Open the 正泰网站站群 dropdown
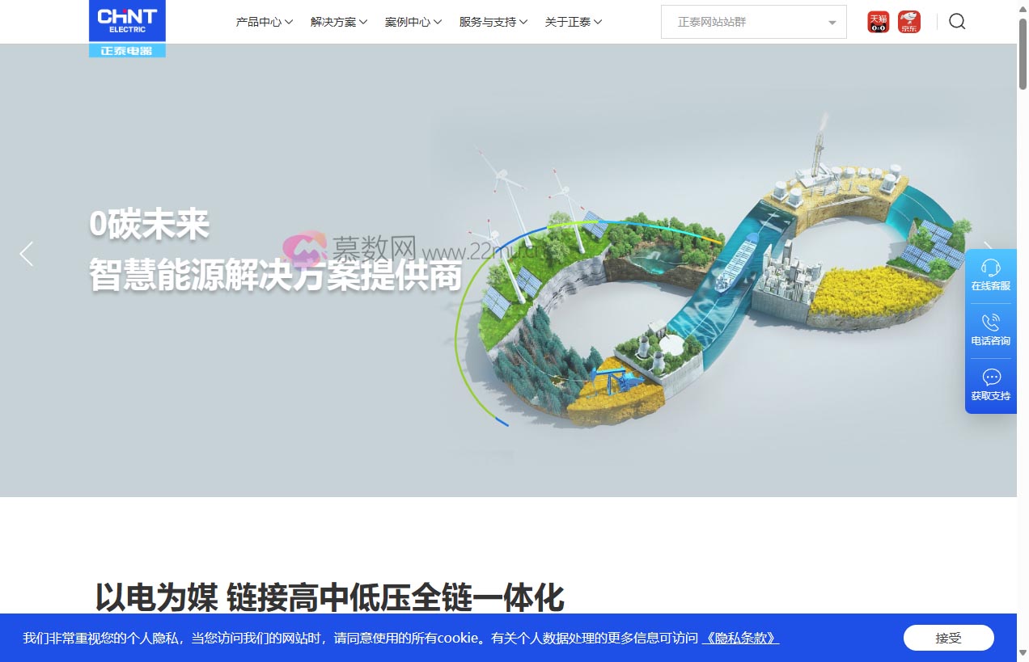Image resolution: width=1029 pixels, height=662 pixels. click(x=753, y=22)
